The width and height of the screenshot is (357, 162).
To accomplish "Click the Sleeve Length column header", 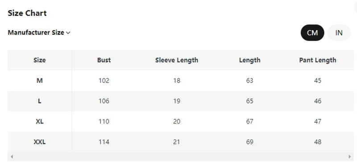I will (177, 60).
